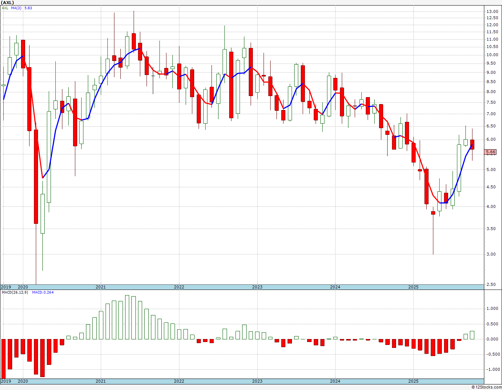Click the 7.50 price axis label
502x390 pixels.
tap(491, 102)
